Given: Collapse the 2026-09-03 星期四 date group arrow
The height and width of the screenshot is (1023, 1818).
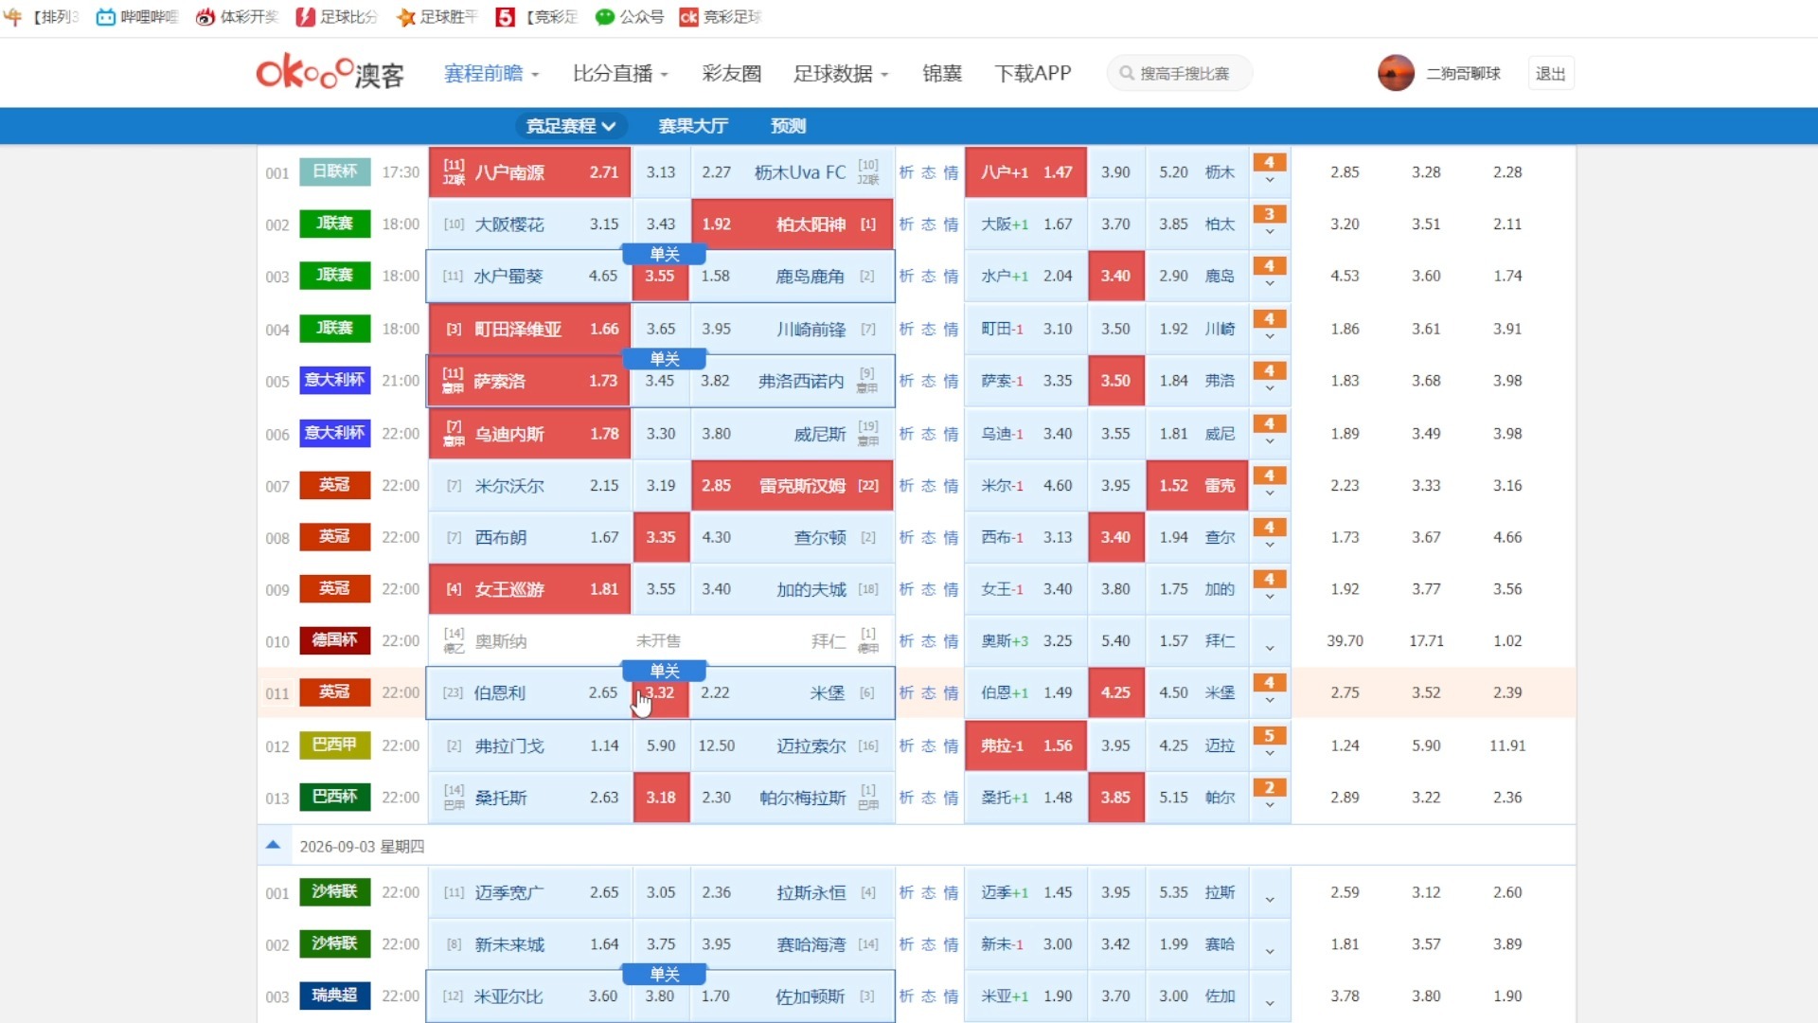Looking at the screenshot, I should coord(273,845).
